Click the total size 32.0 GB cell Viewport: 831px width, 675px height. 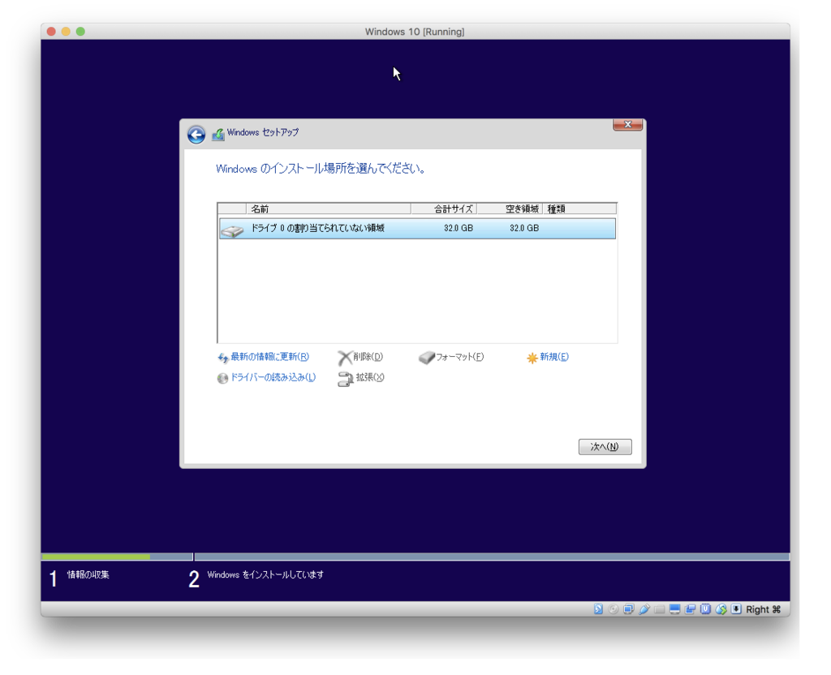coord(459,228)
